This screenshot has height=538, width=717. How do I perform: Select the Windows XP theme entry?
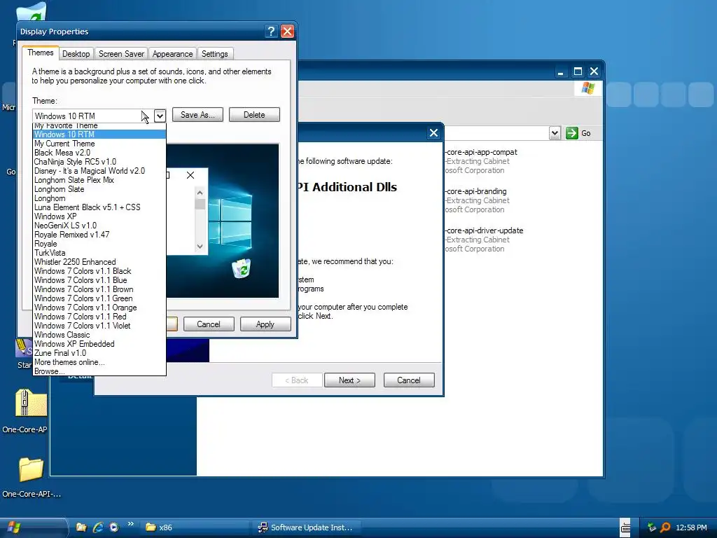pyautogui.click(x=99, y=216)
